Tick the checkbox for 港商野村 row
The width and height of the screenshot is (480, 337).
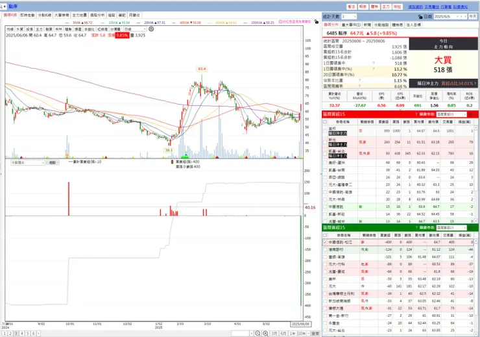(325, 250)
